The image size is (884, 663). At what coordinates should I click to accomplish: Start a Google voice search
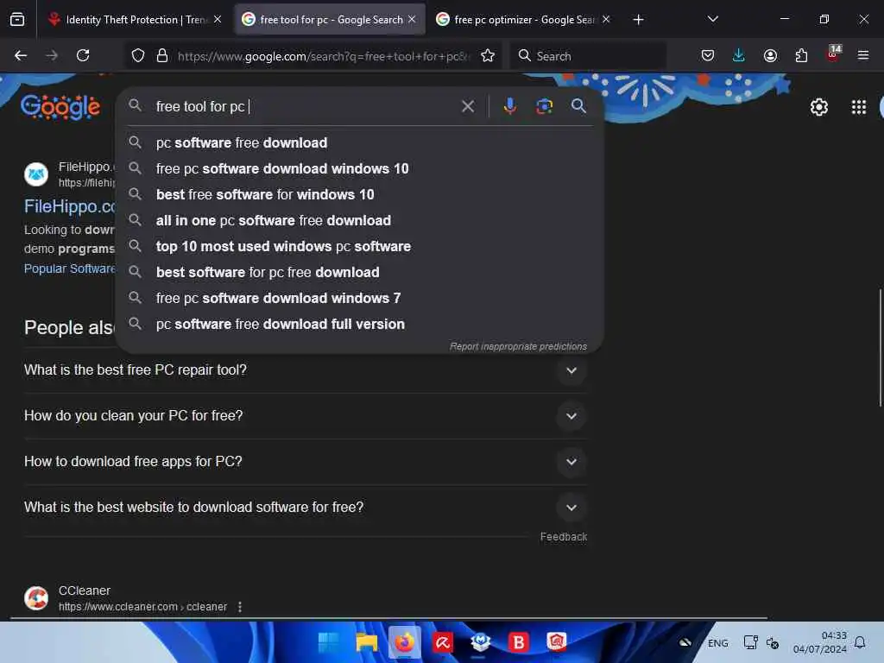(509, 106)
